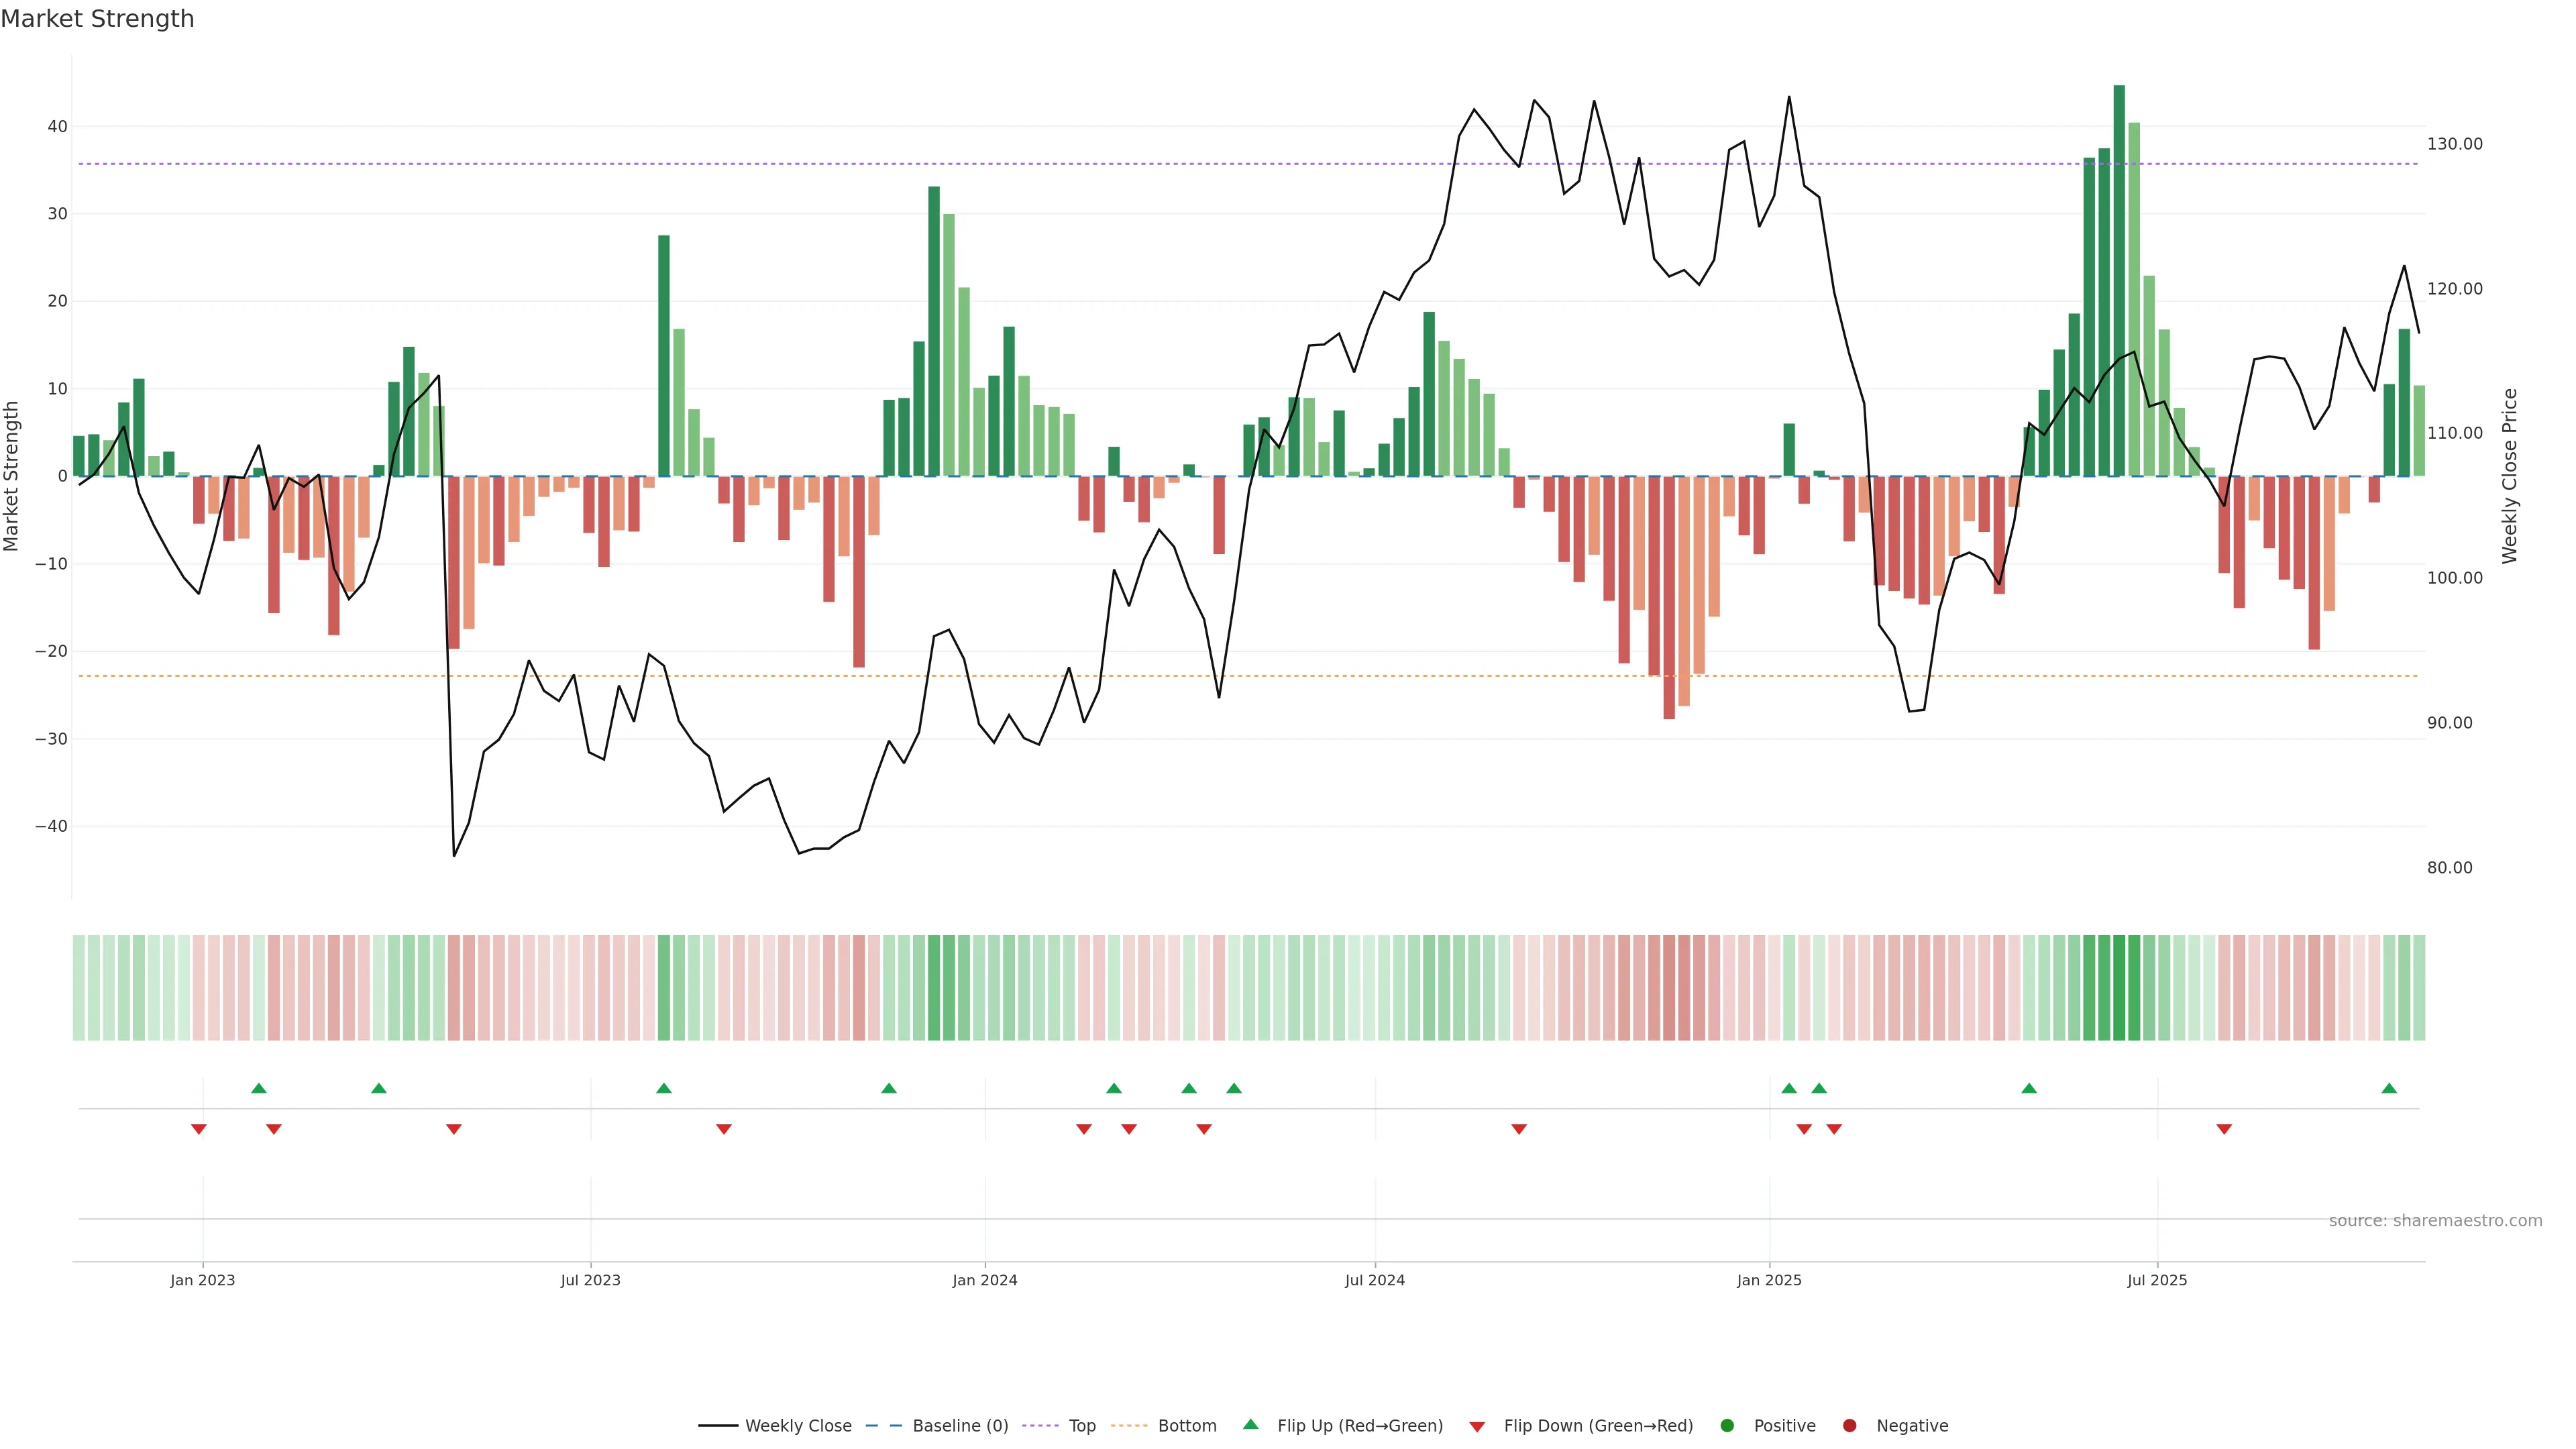Viewport: 2576px width, 1449px height.
Task: Click Positive green circle legend icon
Action: tap(1727, 1426)
